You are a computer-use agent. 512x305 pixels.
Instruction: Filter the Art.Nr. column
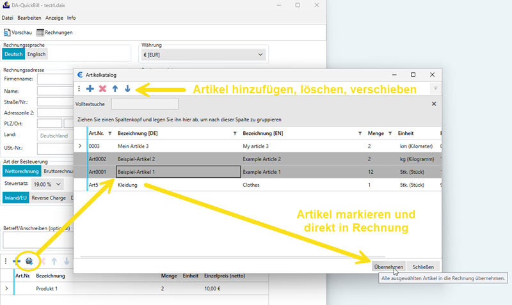tap(110, 134)
